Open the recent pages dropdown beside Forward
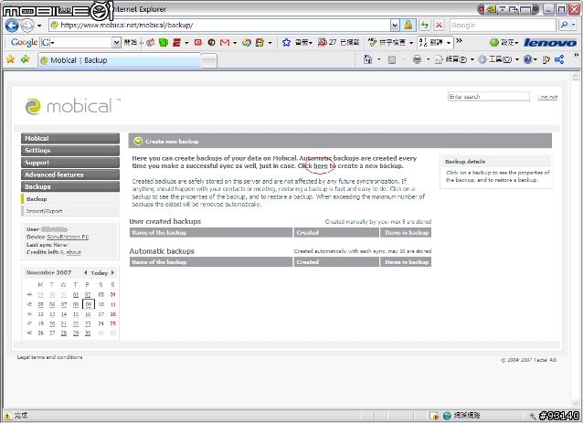The image size is (583, 423). coord(39,26)
